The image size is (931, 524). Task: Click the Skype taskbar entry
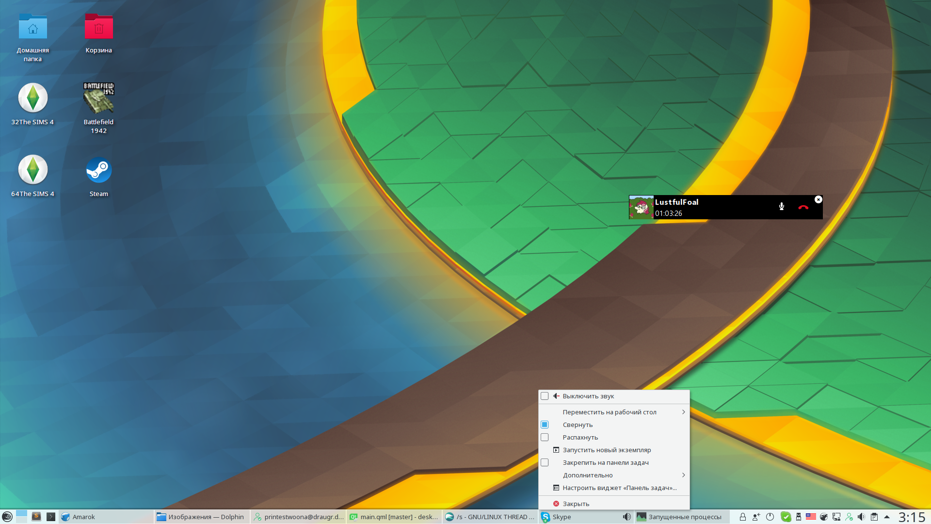(x=586, y=517)
